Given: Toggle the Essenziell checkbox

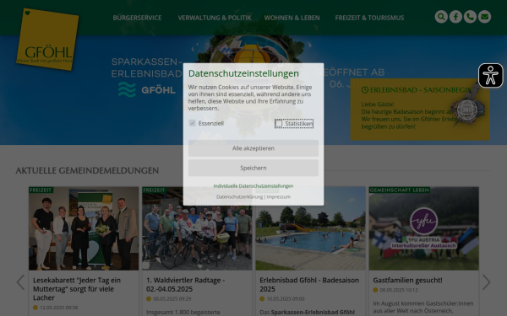Looking at the screenshot, I should pos(192,123).
